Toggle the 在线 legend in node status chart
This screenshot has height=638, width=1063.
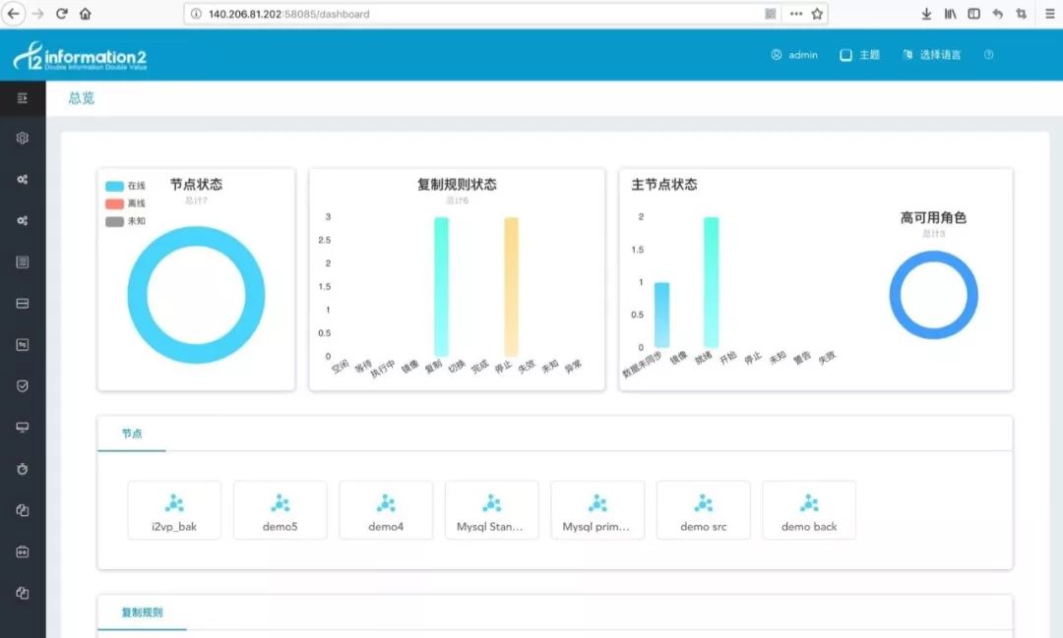pos(125,186)
